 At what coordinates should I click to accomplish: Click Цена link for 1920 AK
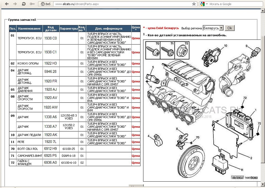click(136, 135)
